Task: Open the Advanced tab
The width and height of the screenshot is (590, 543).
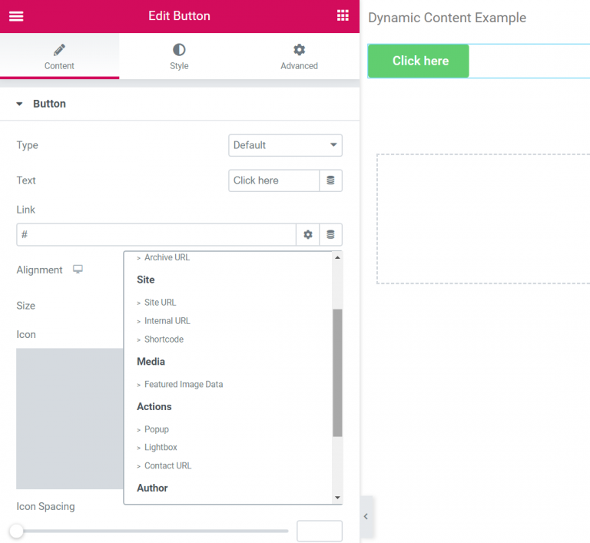Action: pyautogui.click(x=299, y=56)
